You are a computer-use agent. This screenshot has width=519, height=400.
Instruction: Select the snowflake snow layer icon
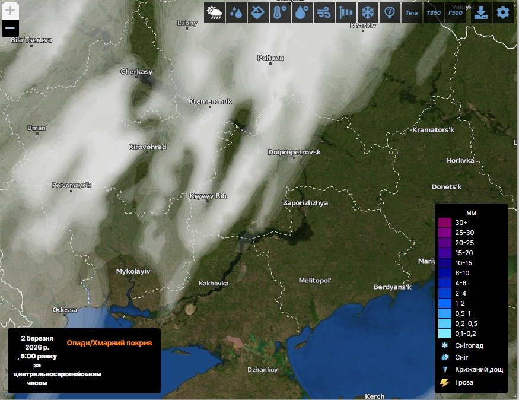[368, 12]
